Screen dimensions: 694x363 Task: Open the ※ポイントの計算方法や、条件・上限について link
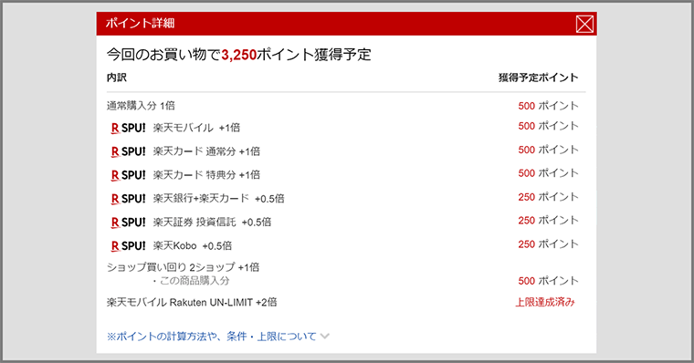pyautogui.click(x=212, y=337)
